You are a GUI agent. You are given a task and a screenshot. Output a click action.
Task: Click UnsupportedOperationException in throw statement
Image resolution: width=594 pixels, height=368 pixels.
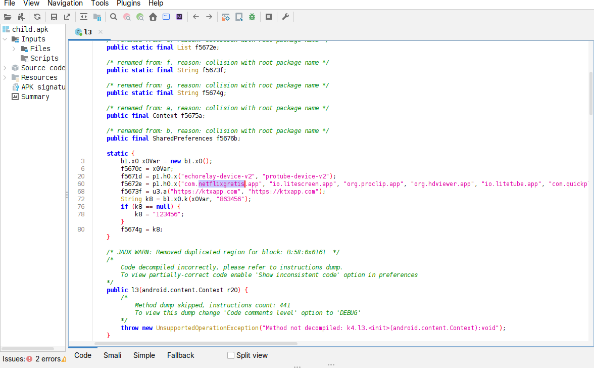pyautogui.click(x=207, y=328)
